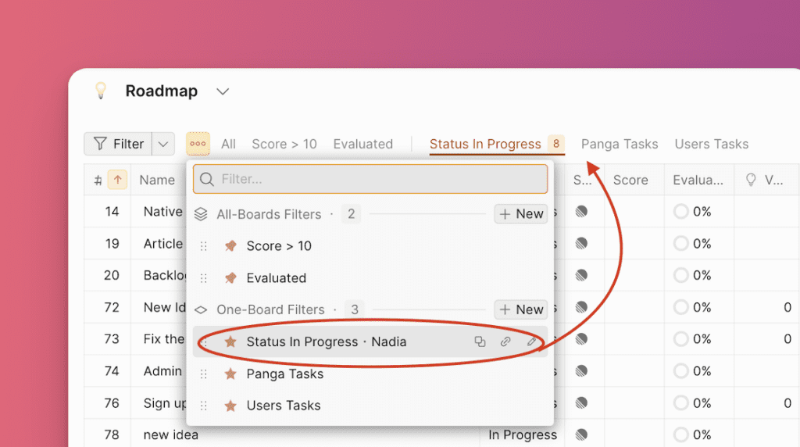Add a new One-Board filter with New
Viewport: 800px width, 447px height.
(521, 309)
